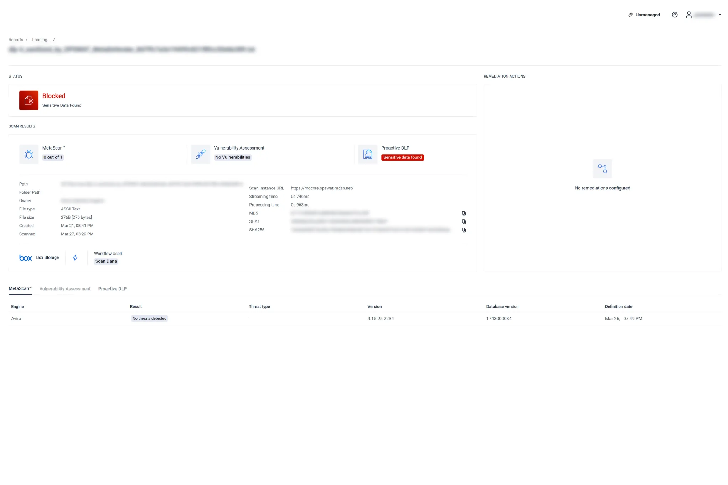Image resolution: width=728 pixels, height=485 pixels.
Task: Click the Box Storage logo
Action: [x=26, y=258]
